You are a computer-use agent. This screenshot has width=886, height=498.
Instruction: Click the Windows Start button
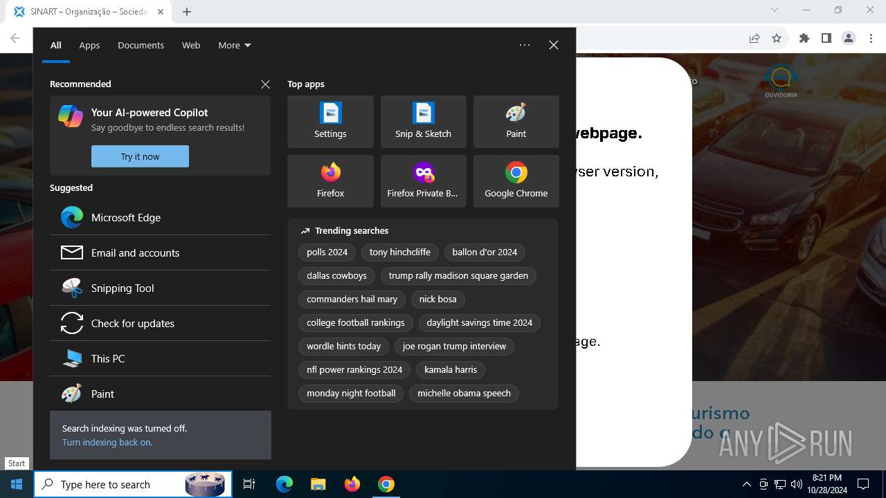[17, 484]
